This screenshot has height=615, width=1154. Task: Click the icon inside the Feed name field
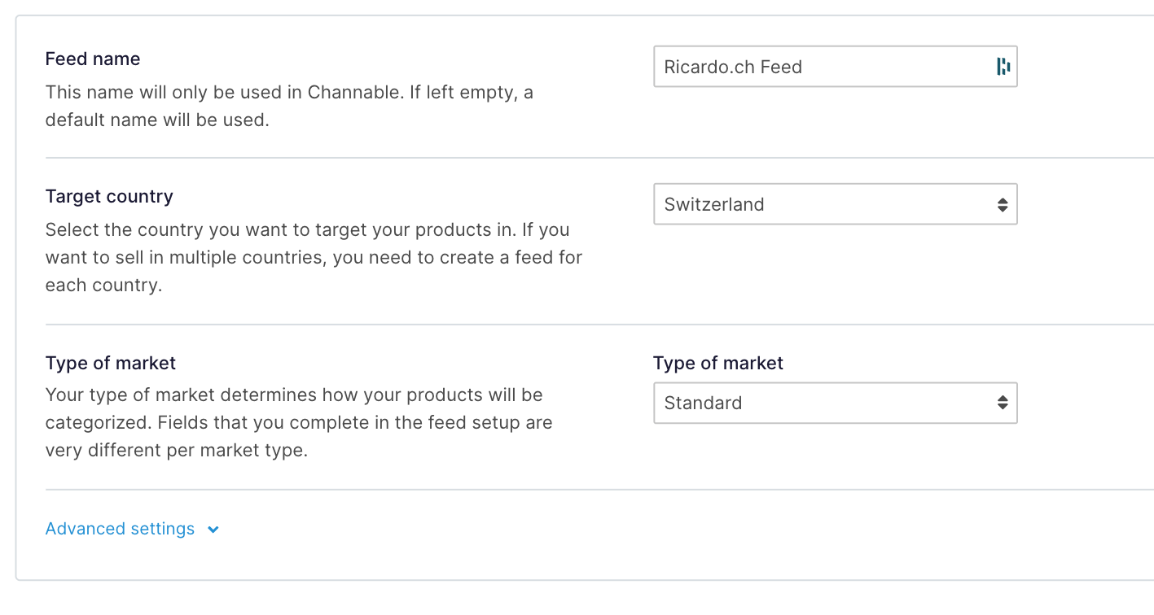tap(1003, 67)
